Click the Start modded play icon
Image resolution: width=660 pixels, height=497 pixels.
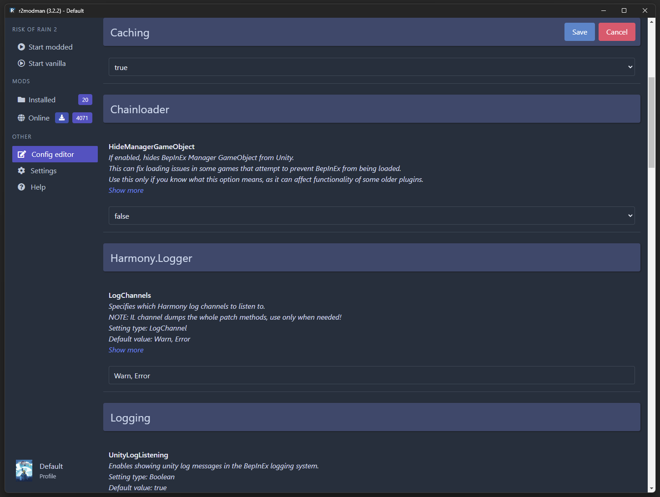21,47
